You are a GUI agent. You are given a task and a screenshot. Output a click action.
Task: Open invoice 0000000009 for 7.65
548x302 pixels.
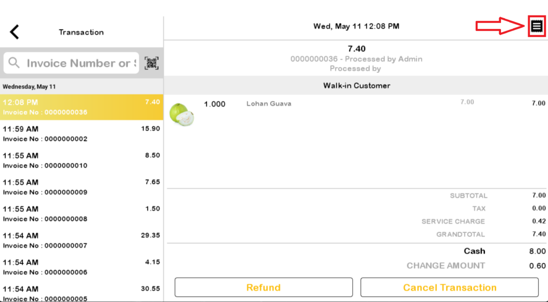81,187
